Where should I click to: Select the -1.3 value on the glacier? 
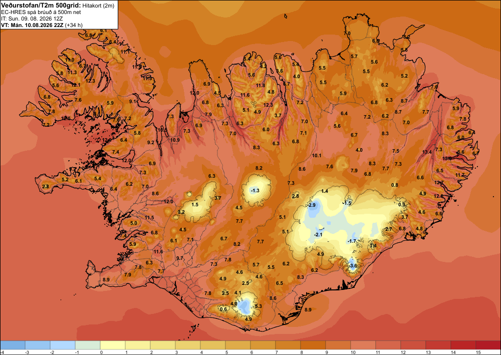[x=256, y=191]
